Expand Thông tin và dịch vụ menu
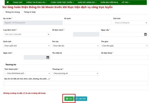The width and height of the screenshot is (151, 103). [x=36, y=2]
